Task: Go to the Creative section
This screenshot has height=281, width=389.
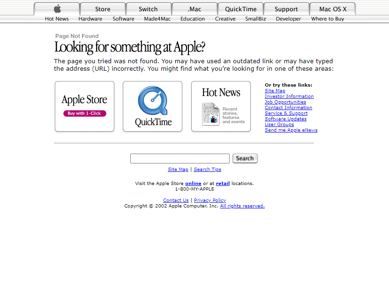Action: click(225, 19)
